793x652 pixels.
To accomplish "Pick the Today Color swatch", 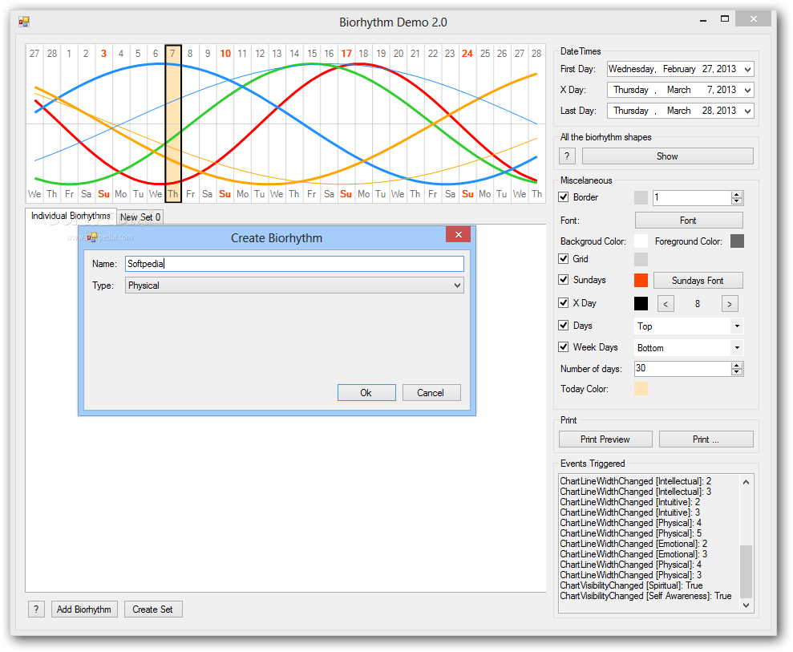I will (641, 388).
